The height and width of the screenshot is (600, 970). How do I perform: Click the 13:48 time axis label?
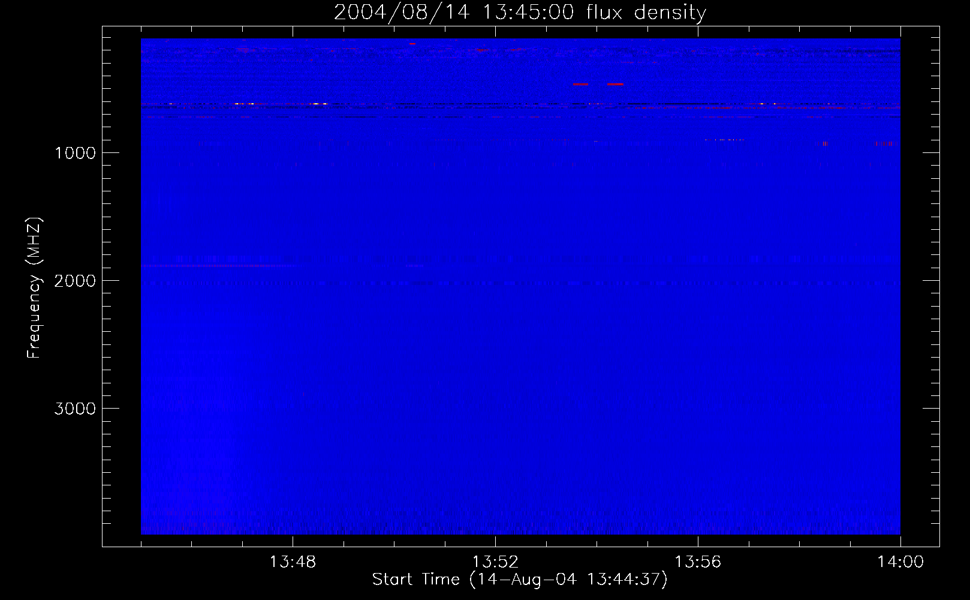tap(293, 562)
